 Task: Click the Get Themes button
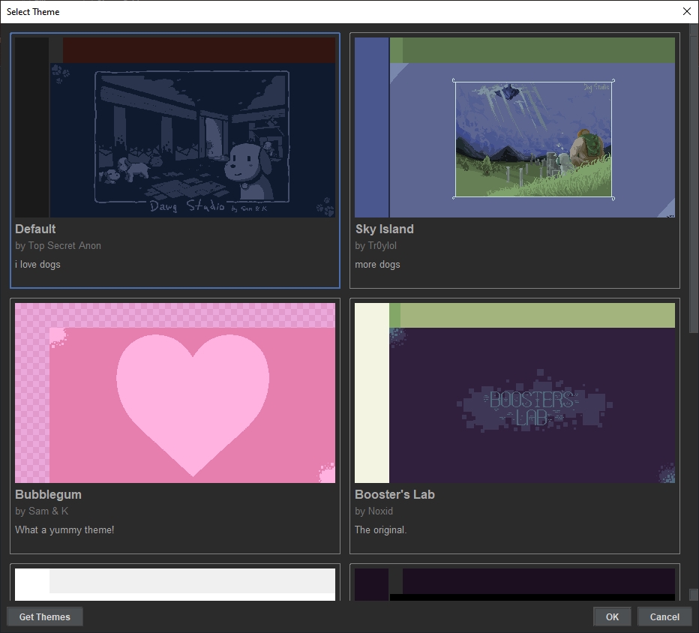(x=44, y=617)
